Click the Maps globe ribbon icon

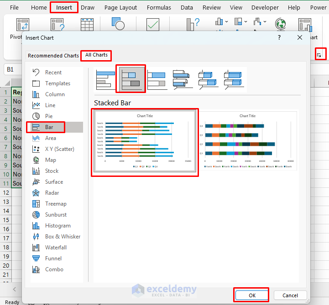tap(280, 24)
